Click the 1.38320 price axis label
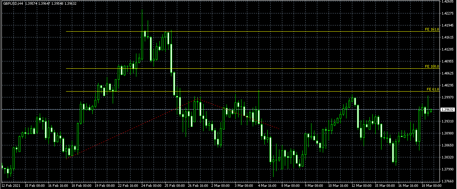This screenshot has height=189, width=457. [x=448, y=157]
